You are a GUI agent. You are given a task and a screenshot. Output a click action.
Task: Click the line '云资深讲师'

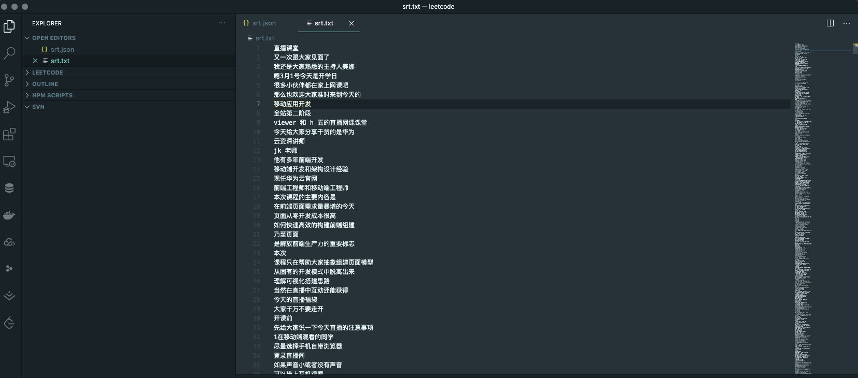289,141
